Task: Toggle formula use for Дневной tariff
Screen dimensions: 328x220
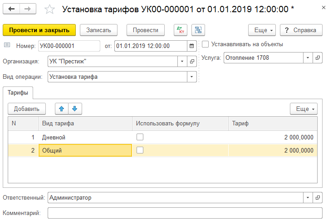Action: (x=140, y=137)
